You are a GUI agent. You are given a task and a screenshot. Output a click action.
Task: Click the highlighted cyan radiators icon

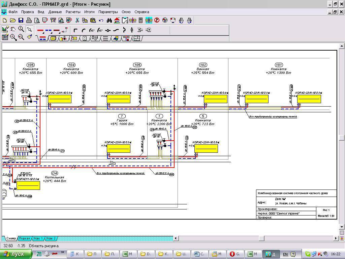(x=149, y=21)
